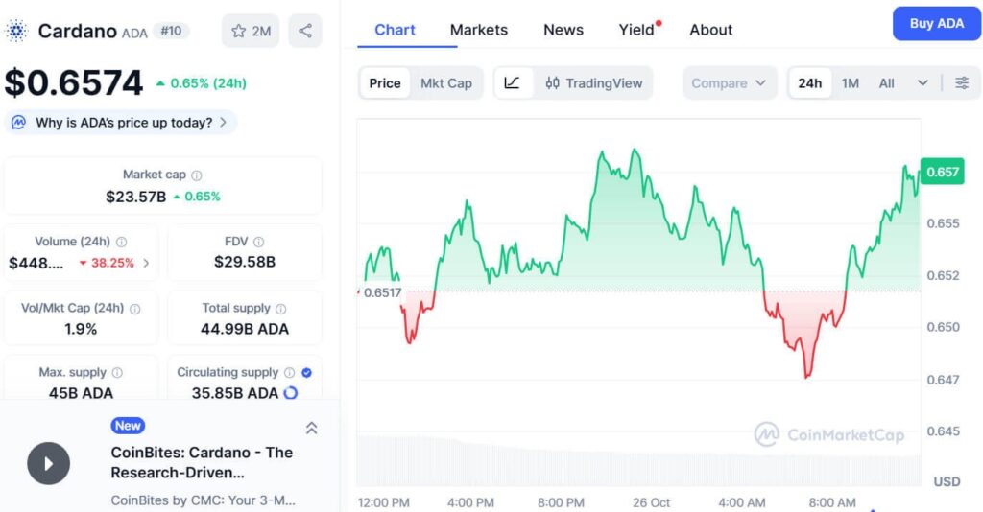Click the Buy ADA button
Screen dimensions: 983x512
click(x=936, y=24)
